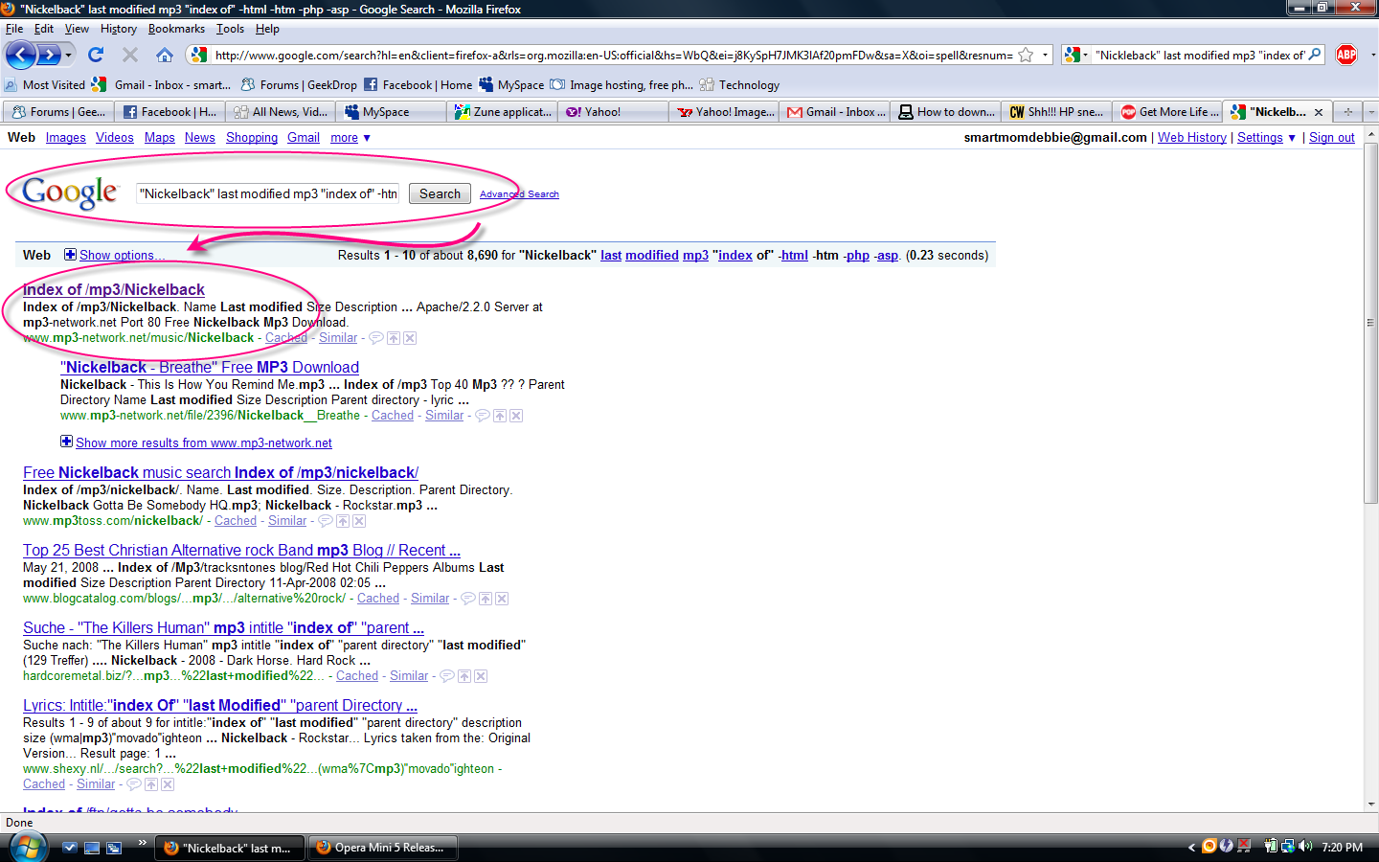The width and height of the screenshot is (1379, 862).
Task: Open the address bar history dropdown
Action: (x=1045, y=56)
